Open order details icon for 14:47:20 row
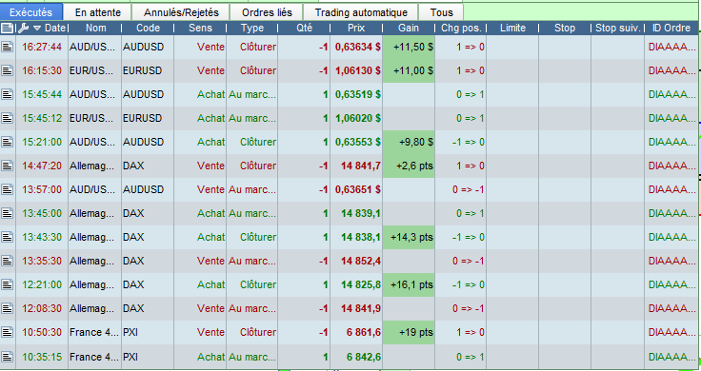Viewport: 701px width, 371px height. click(x=8, y=166)
